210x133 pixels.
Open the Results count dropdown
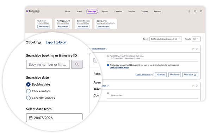click(x=196, y=39)
